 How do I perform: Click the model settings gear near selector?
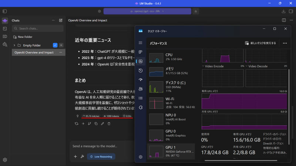(x=100, y=11)
